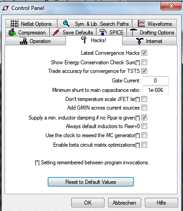This screenshot has width=183, height=211.
Task: Click the Drafting Options T-square icon
Action: coord(133,32)
